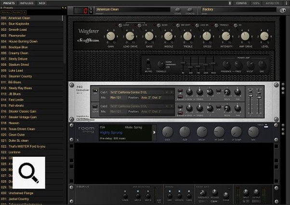Viewport: 290px width, 205px height.
Task: Open the Factory bank selector
Action: [x=238, y=10]
